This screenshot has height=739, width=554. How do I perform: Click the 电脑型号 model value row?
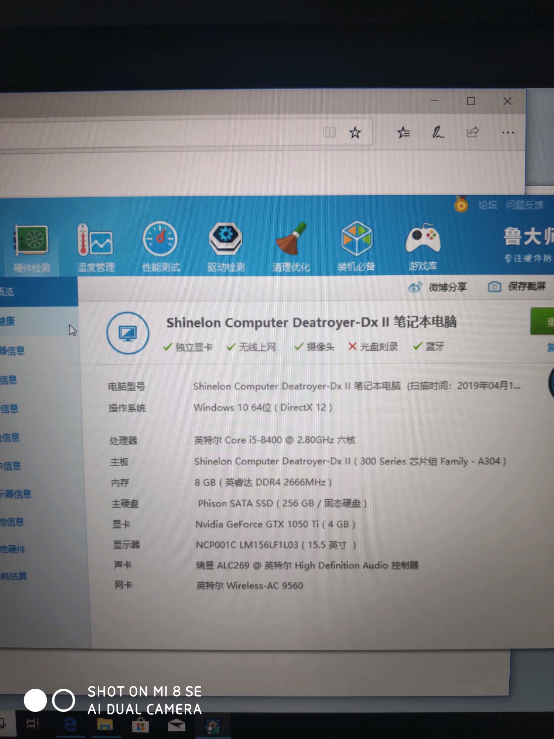tap(357, 386)
